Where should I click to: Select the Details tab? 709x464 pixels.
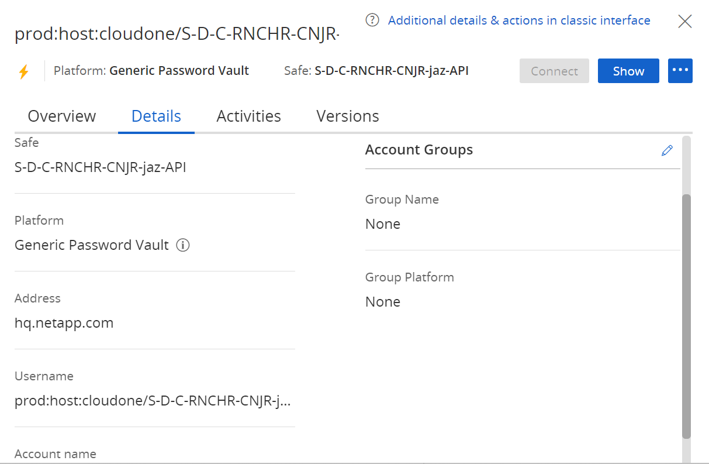point(156,116)
